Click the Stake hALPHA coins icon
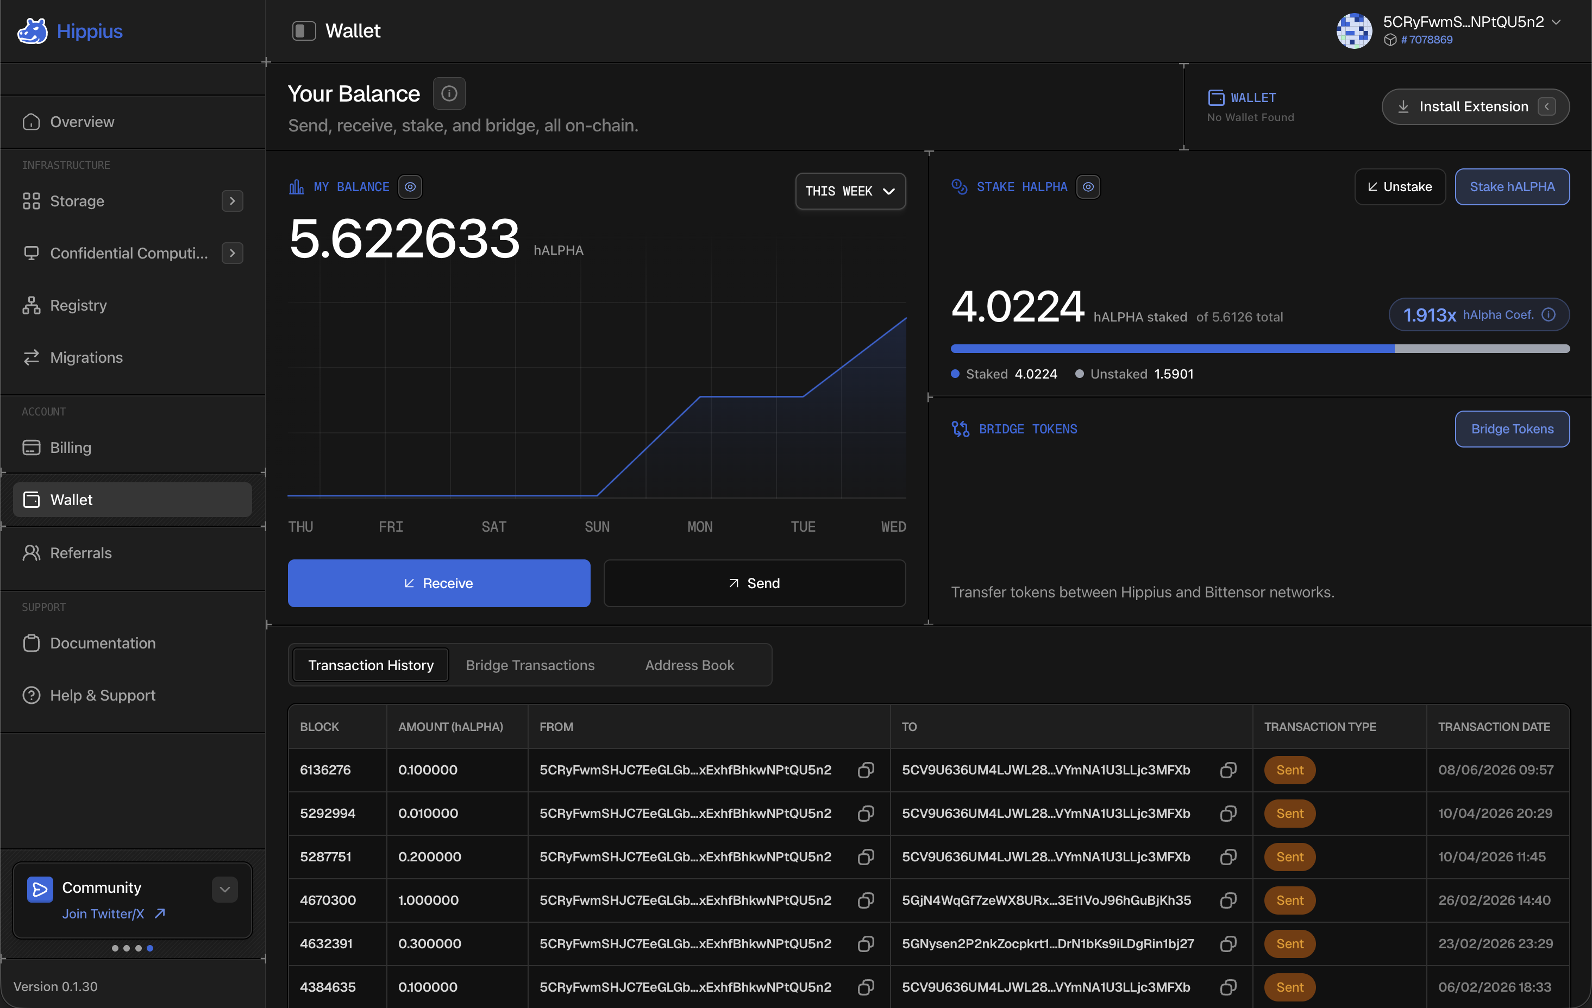 960,187
